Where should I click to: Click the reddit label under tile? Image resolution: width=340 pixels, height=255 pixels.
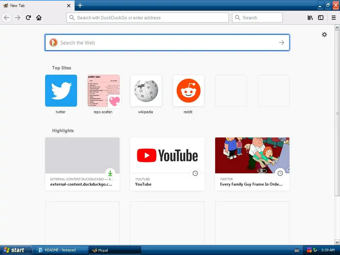[x=188, y=112]
